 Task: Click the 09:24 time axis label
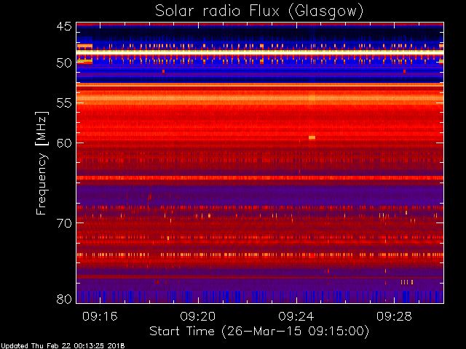coord(296,316)
